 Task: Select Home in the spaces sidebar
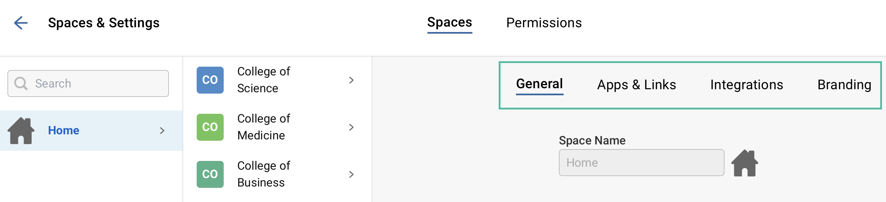(64, 130)
